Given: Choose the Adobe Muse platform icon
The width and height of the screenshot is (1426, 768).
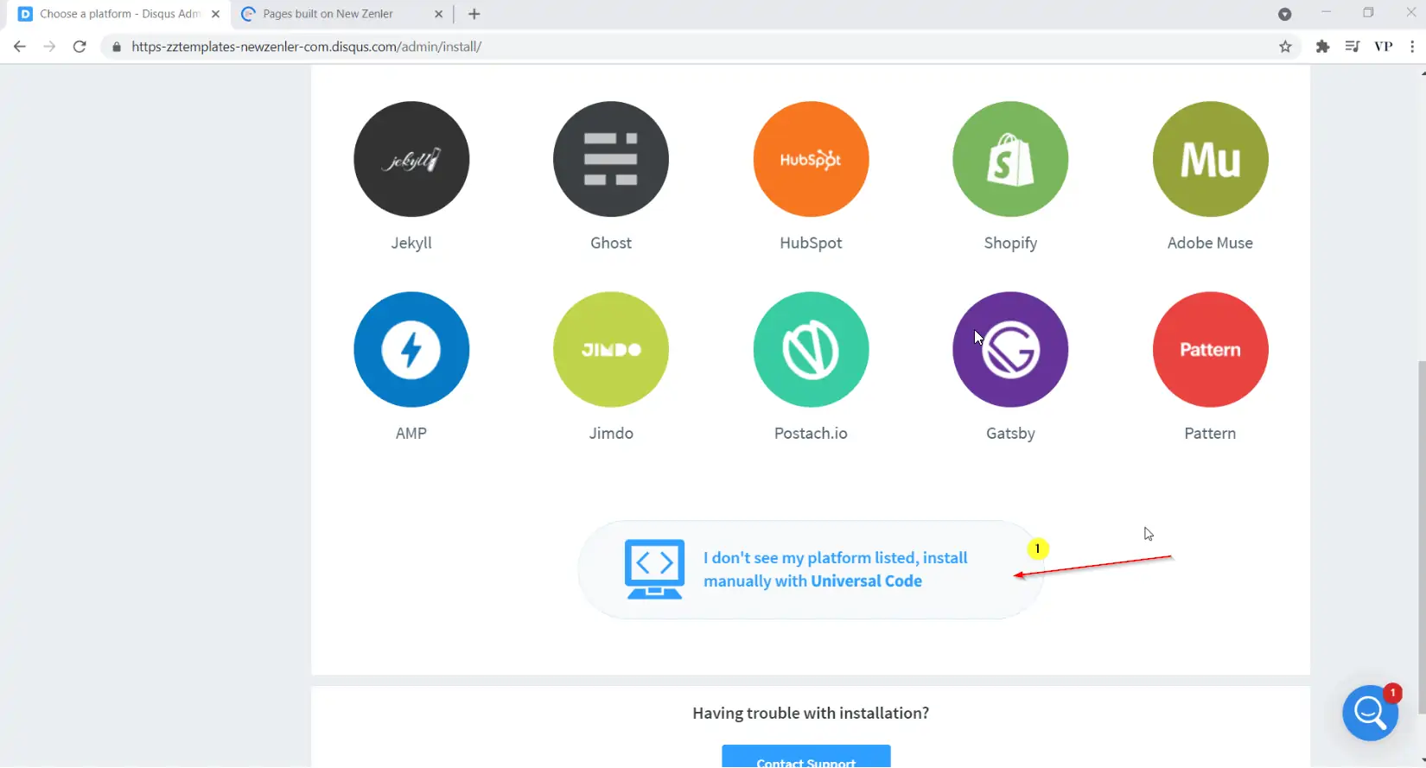Looking at the screenshot, I should [x=1210, y=159].
